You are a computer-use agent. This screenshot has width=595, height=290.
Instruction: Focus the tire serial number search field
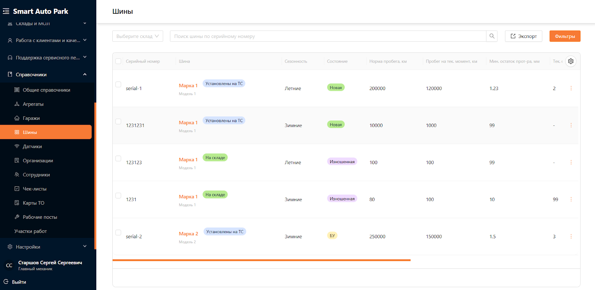tap(327, 36)
